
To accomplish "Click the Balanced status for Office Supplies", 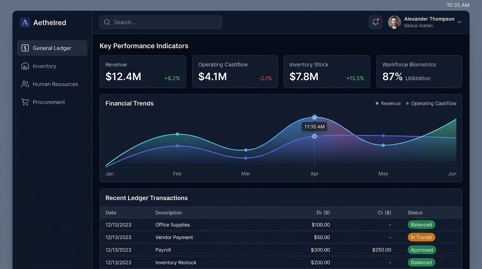I will (421, 225).
